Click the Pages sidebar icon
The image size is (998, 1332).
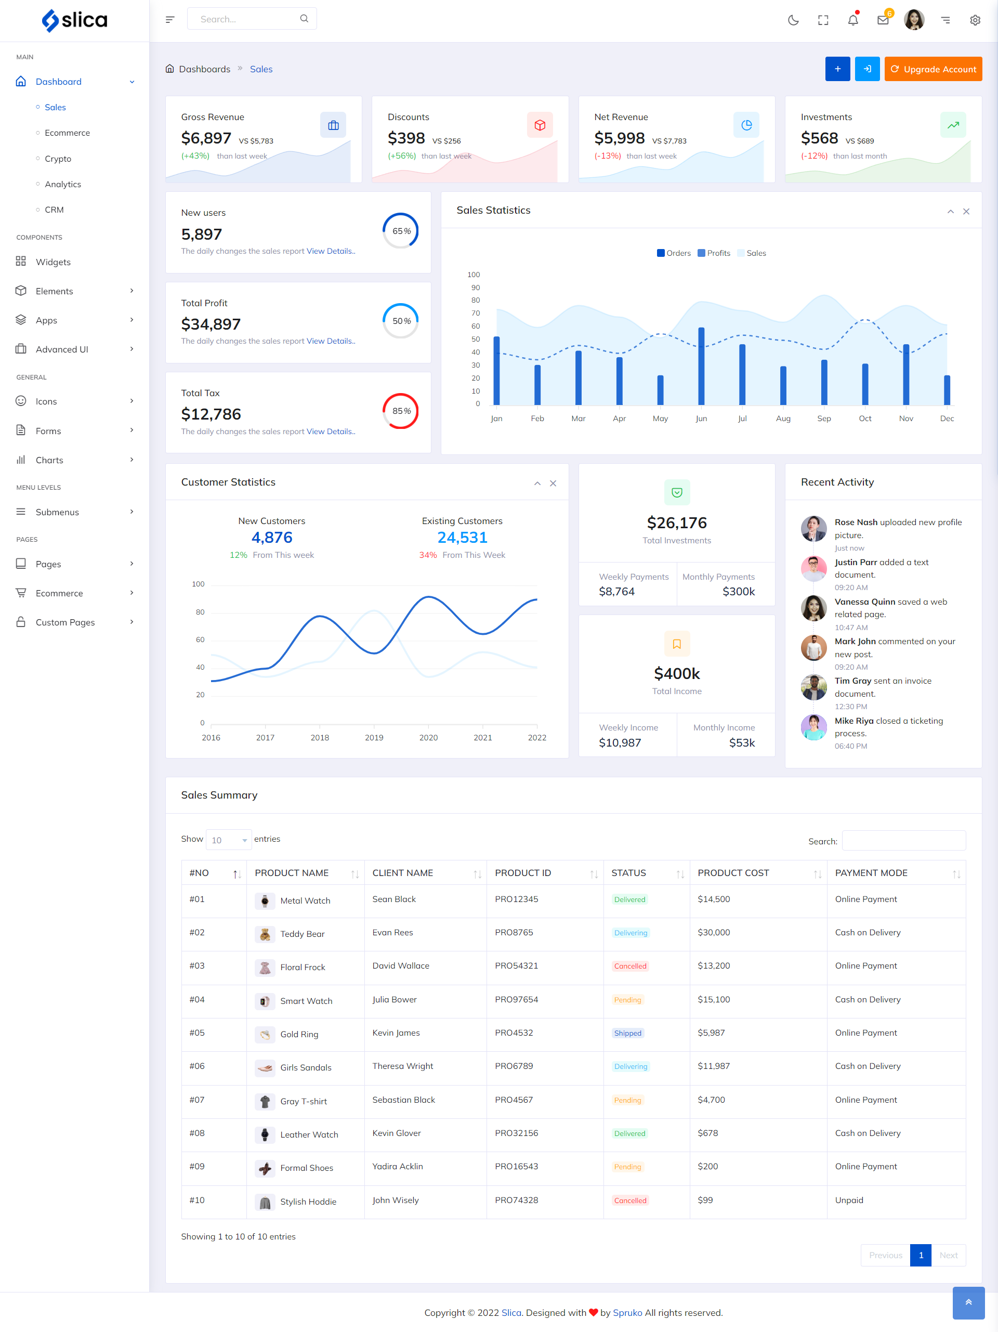(x=21, y=564)
